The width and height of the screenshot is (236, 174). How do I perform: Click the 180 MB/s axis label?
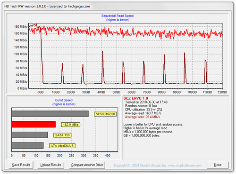tap(20, 26)
